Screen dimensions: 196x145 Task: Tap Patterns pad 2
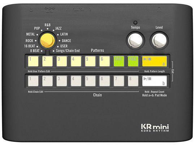47,61
